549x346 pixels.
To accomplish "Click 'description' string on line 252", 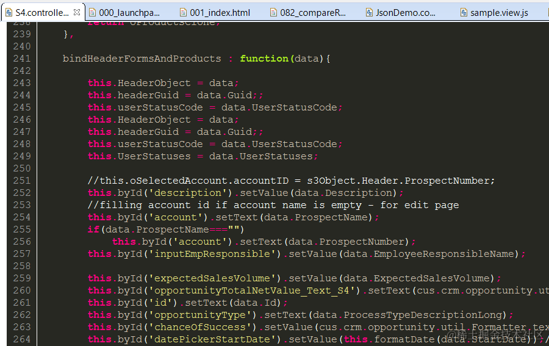I will [x=188, y=193].
